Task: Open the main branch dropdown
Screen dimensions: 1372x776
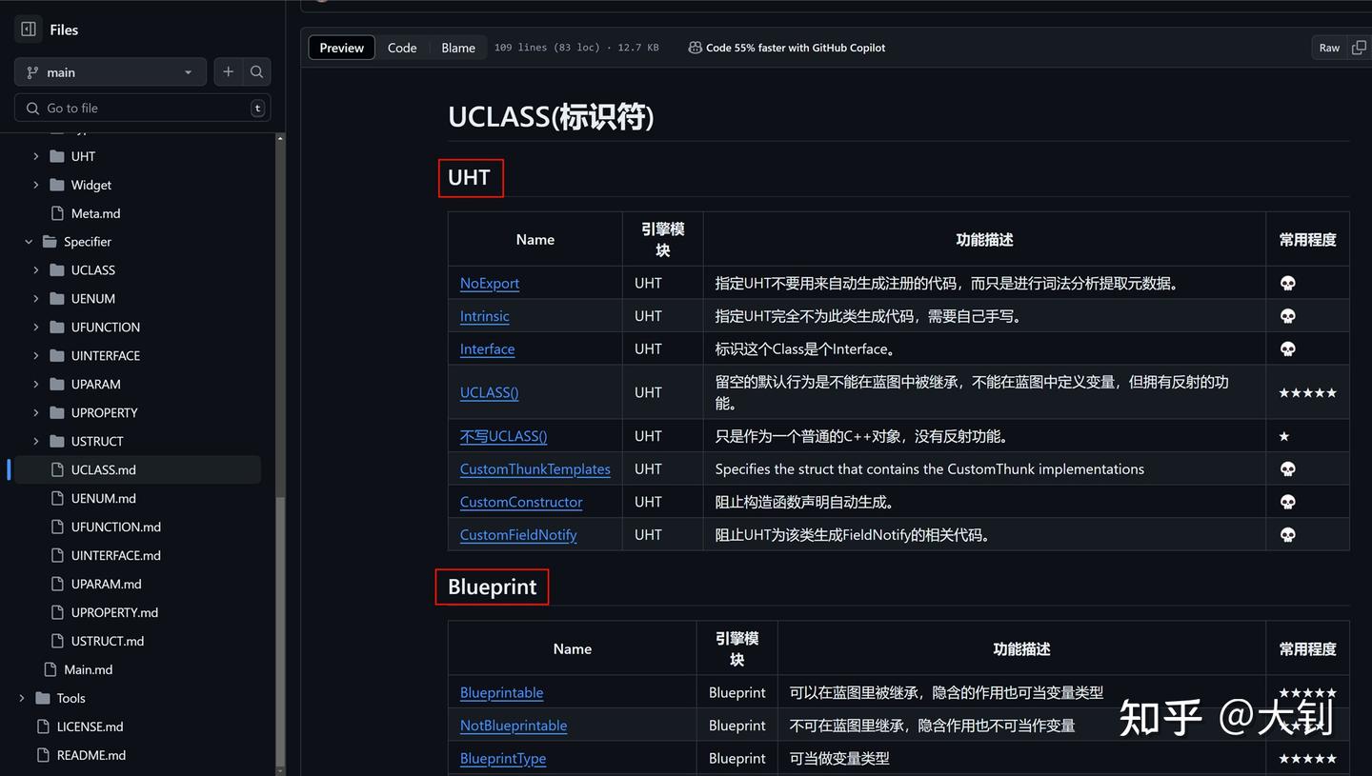Action: click(110, 71)
